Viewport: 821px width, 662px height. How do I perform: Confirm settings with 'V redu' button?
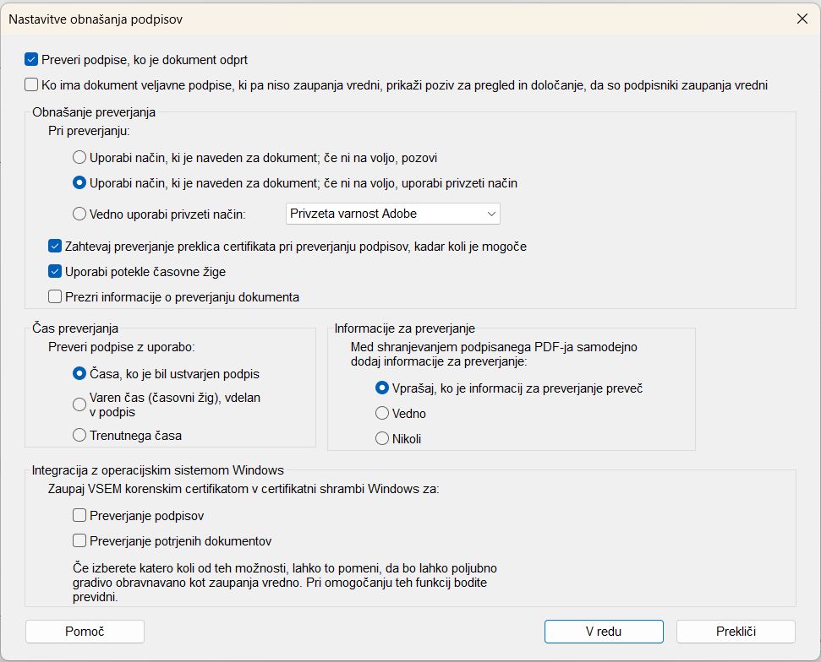click(x=604, y=632)
